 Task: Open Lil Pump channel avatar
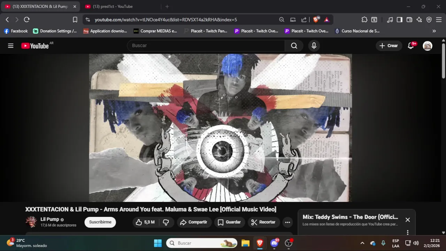point(31,222)
